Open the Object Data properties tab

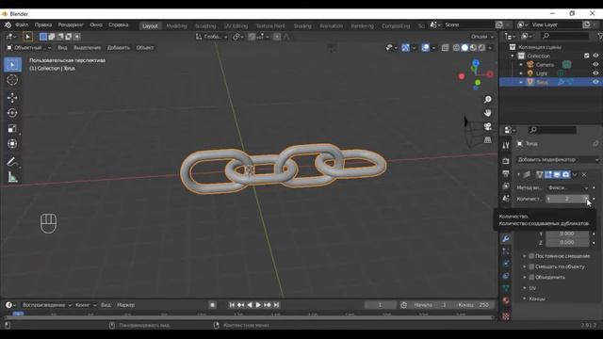click(506, 288)
